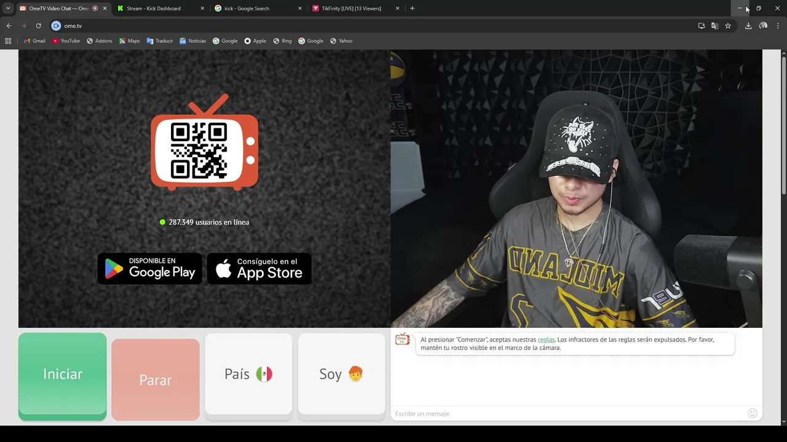
Task: Open the Google bookmark right after Noticias
Action: click(225, 41)
